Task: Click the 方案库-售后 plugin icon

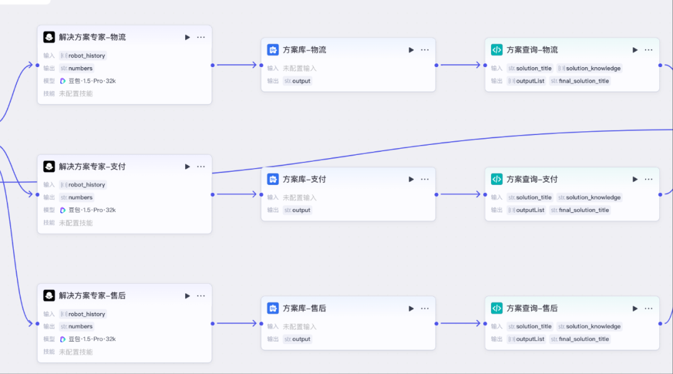Action: [273, 308]
